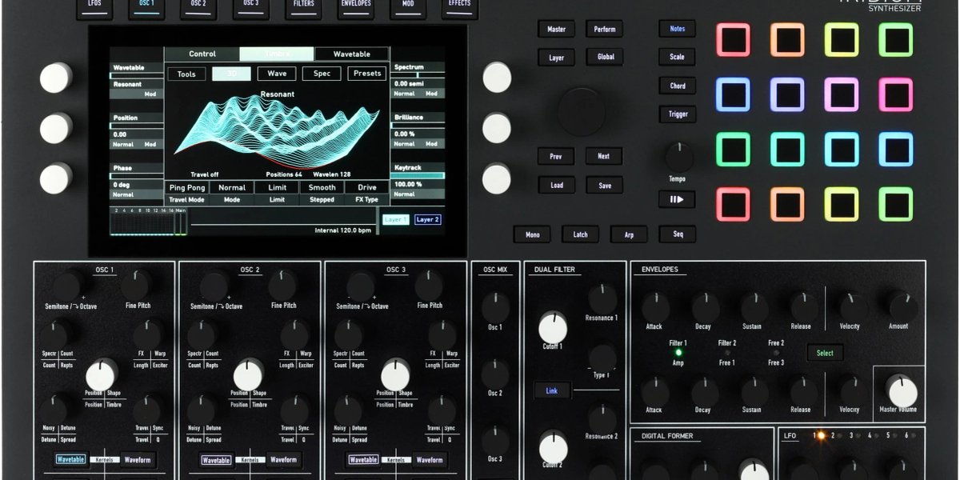Toggle the filter Link button

[552, 391]
